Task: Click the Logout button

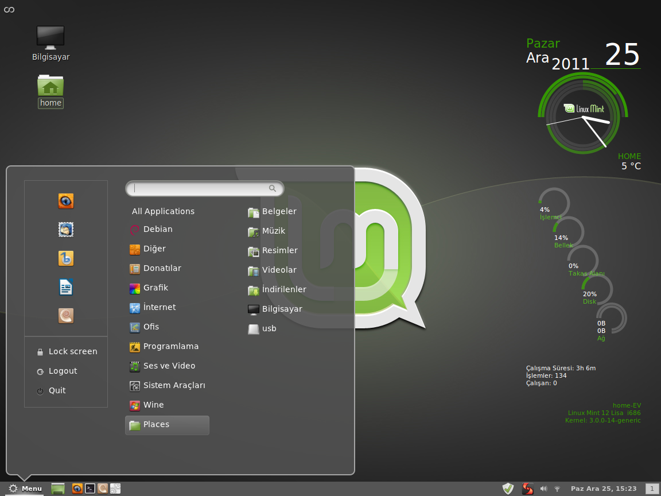Action: [x=57, y=371]
